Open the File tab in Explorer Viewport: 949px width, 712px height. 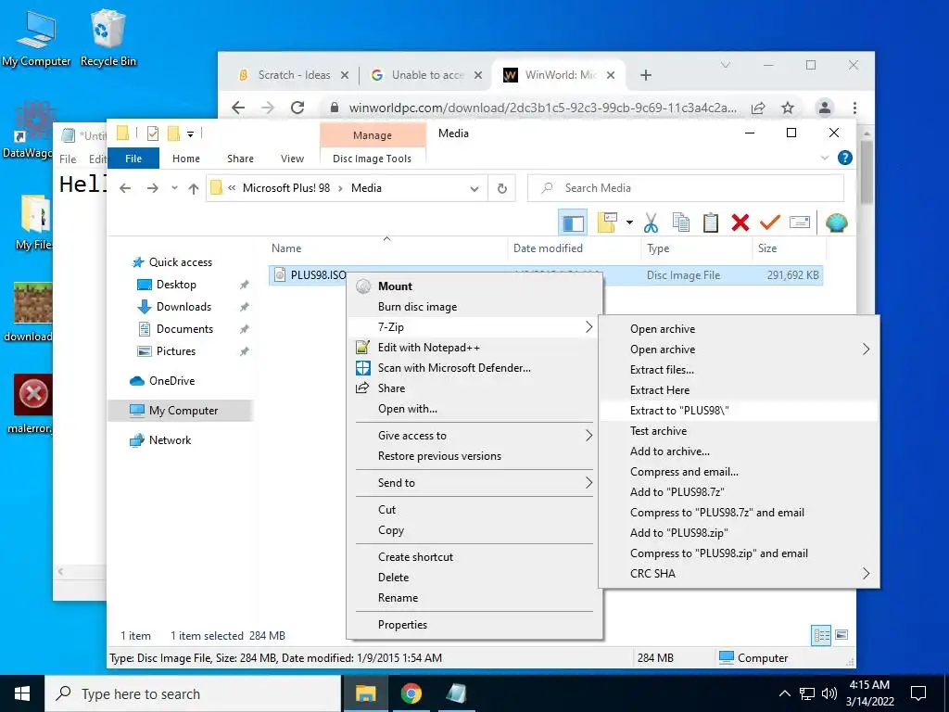coord(133,159)
